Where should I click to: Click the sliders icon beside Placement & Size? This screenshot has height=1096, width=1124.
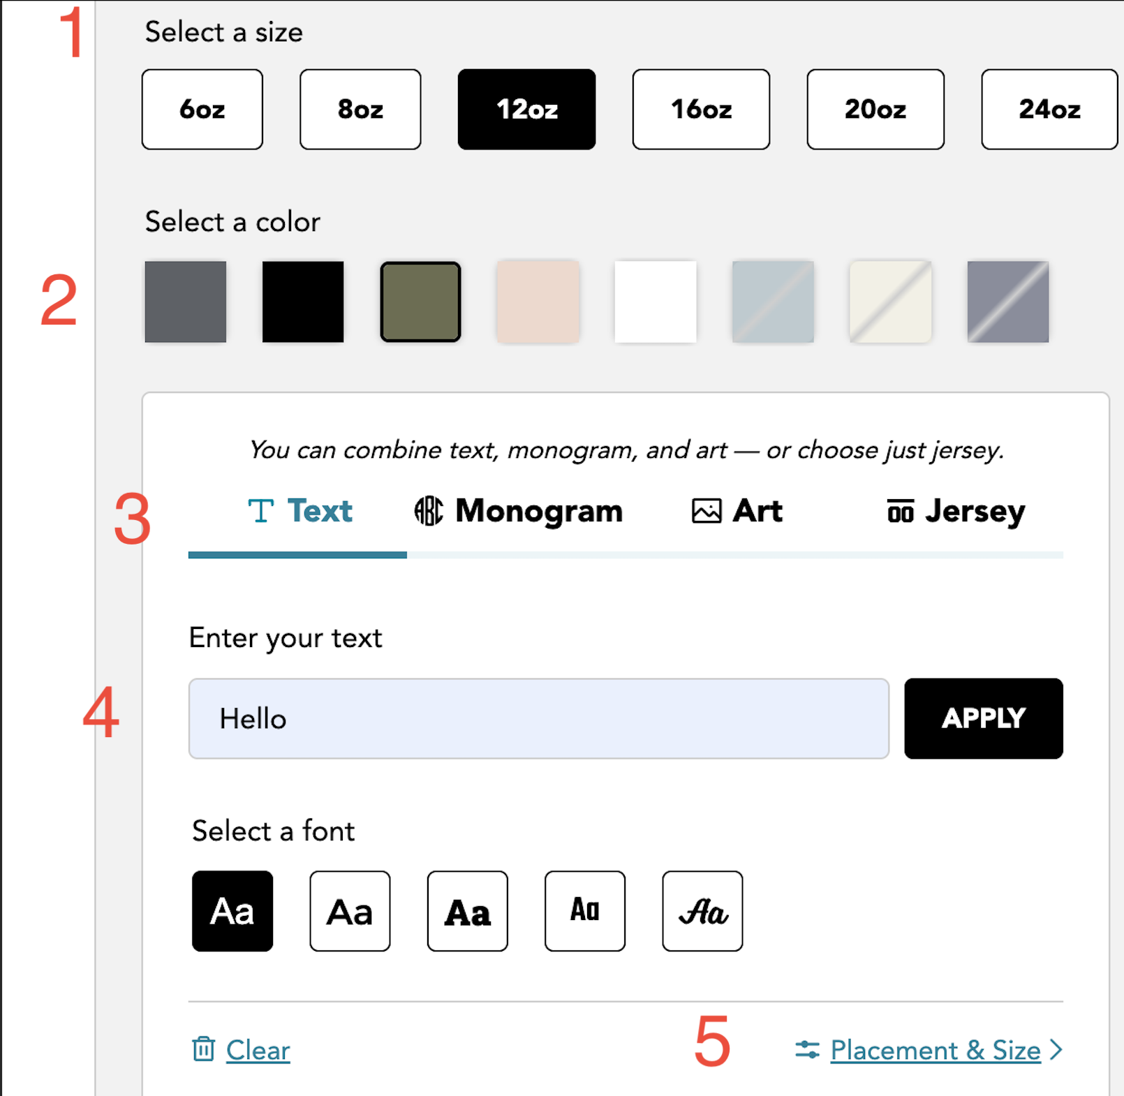pos(807,1049)
